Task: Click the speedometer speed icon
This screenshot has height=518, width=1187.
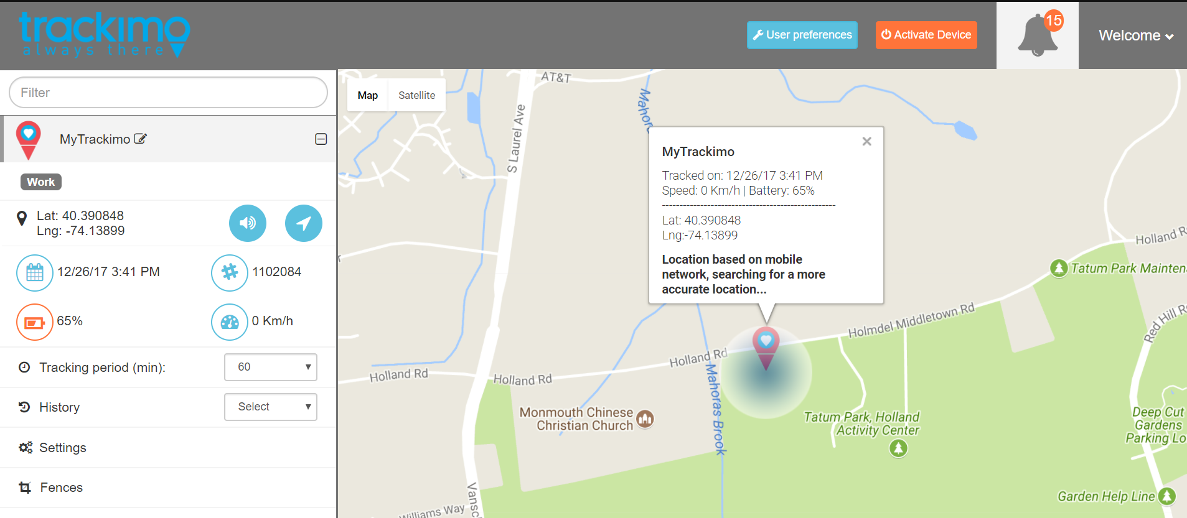Action: 230,322
